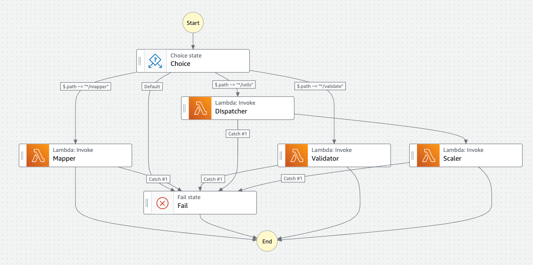This screenshot has height=265, width=533.
Task: Click the Validator node title text
Action: pos(325,158)
